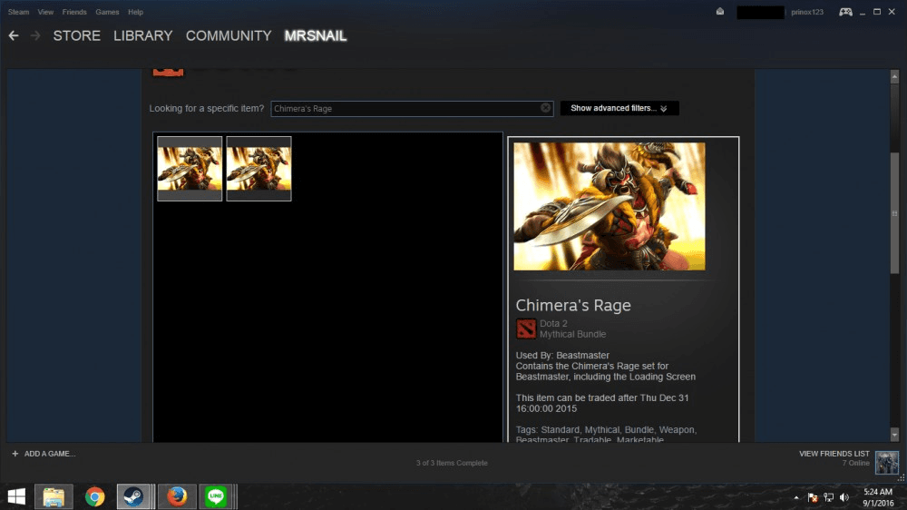907x510 pixels.
Task: Click 'Mythical Bundle' text
Action: coord(572,334)
